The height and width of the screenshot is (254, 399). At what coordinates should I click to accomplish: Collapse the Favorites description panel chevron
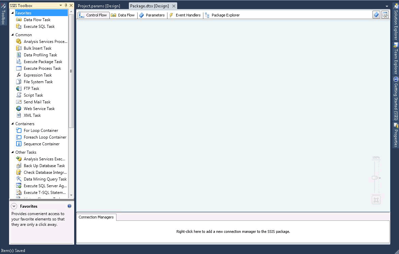(x=14, y=206)
